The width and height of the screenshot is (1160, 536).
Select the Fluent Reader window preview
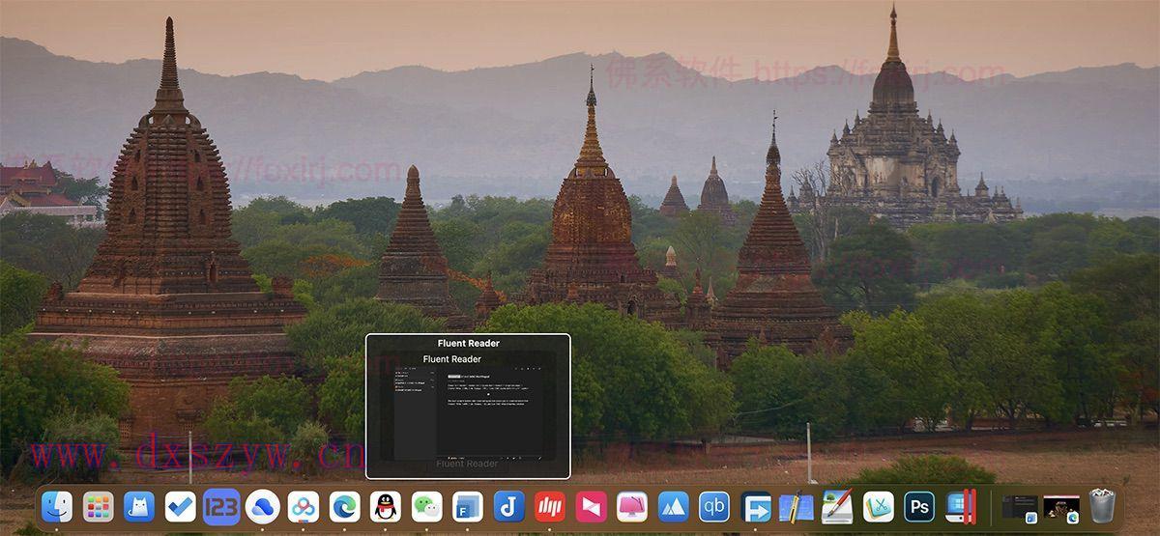click(468, 406)
